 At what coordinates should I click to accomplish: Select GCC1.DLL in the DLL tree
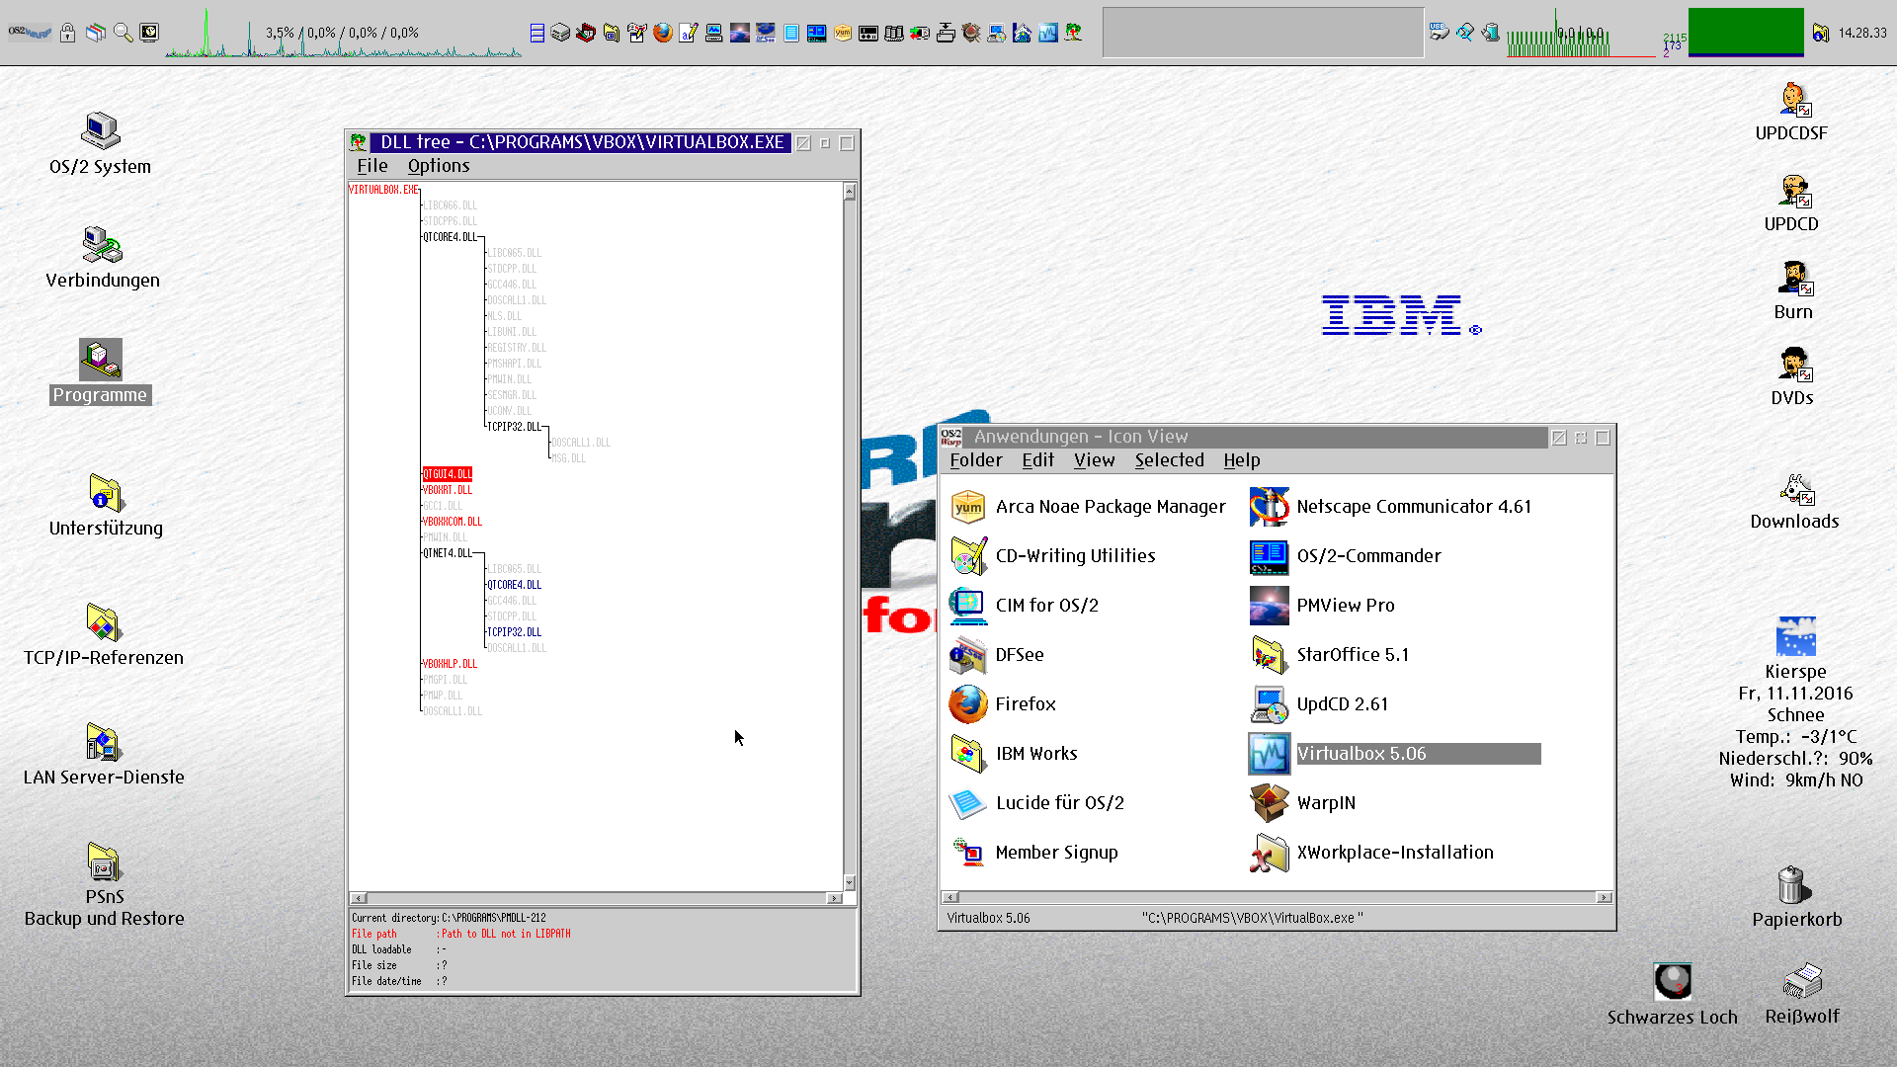(443, 506)
